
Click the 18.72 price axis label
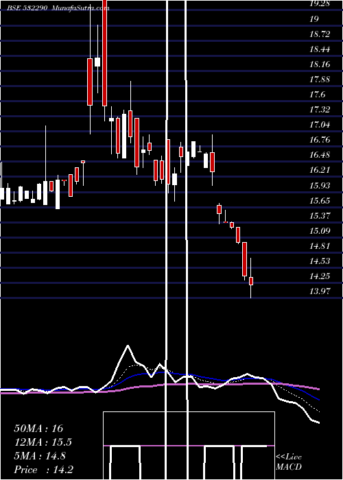tap(320, 34)
